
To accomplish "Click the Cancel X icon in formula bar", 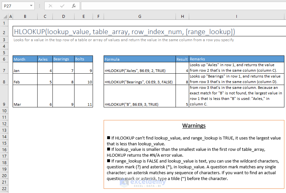I will [51, 6].
